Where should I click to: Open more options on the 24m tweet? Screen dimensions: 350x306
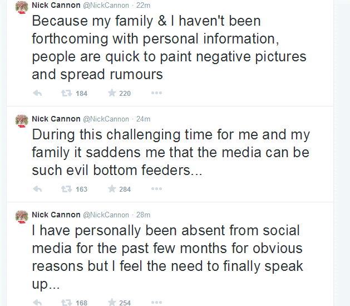(x=156, y=189)
